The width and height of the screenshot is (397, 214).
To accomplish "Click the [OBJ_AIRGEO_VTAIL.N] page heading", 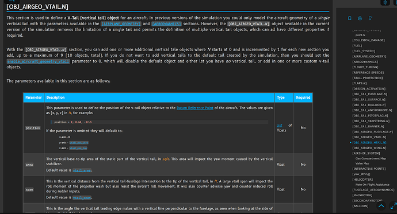I will (37, 7).
